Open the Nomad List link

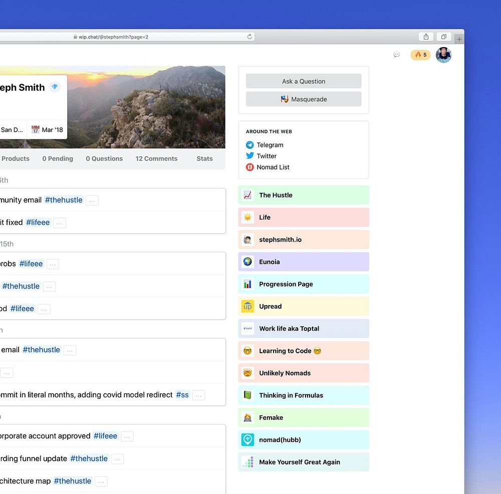point(273,167)
